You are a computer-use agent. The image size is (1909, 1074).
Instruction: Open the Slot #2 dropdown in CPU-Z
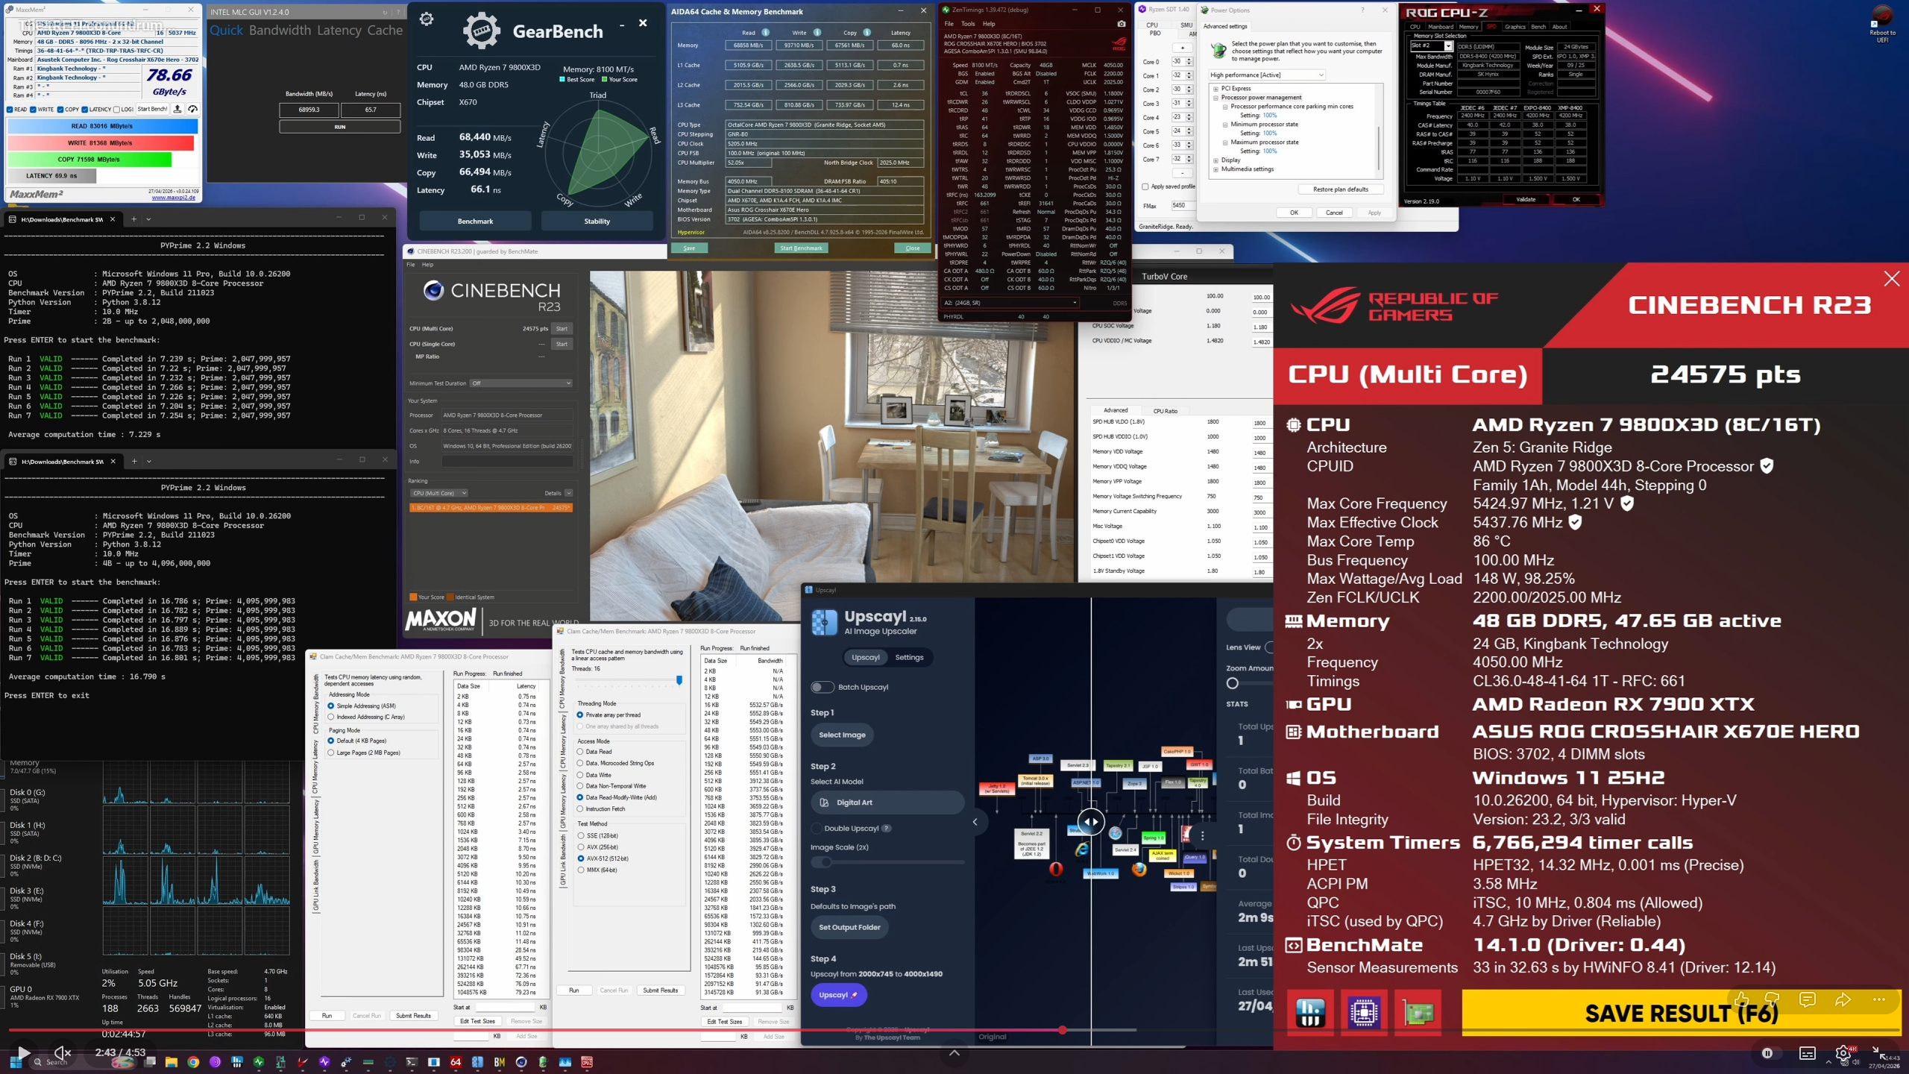1431,46
